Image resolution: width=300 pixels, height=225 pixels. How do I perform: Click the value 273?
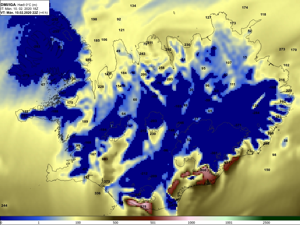pyautogui.click(x=282, y=49)
